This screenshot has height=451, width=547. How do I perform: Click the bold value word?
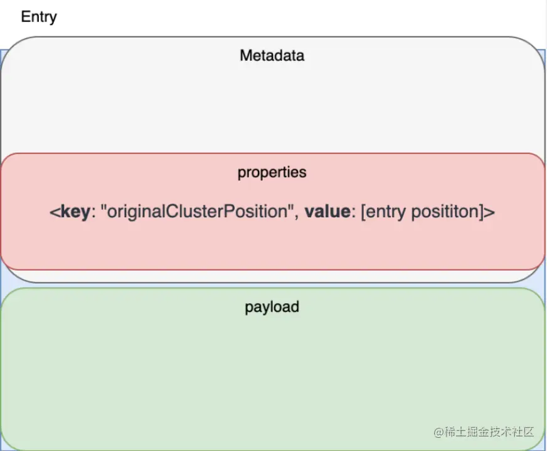point(326,212)
